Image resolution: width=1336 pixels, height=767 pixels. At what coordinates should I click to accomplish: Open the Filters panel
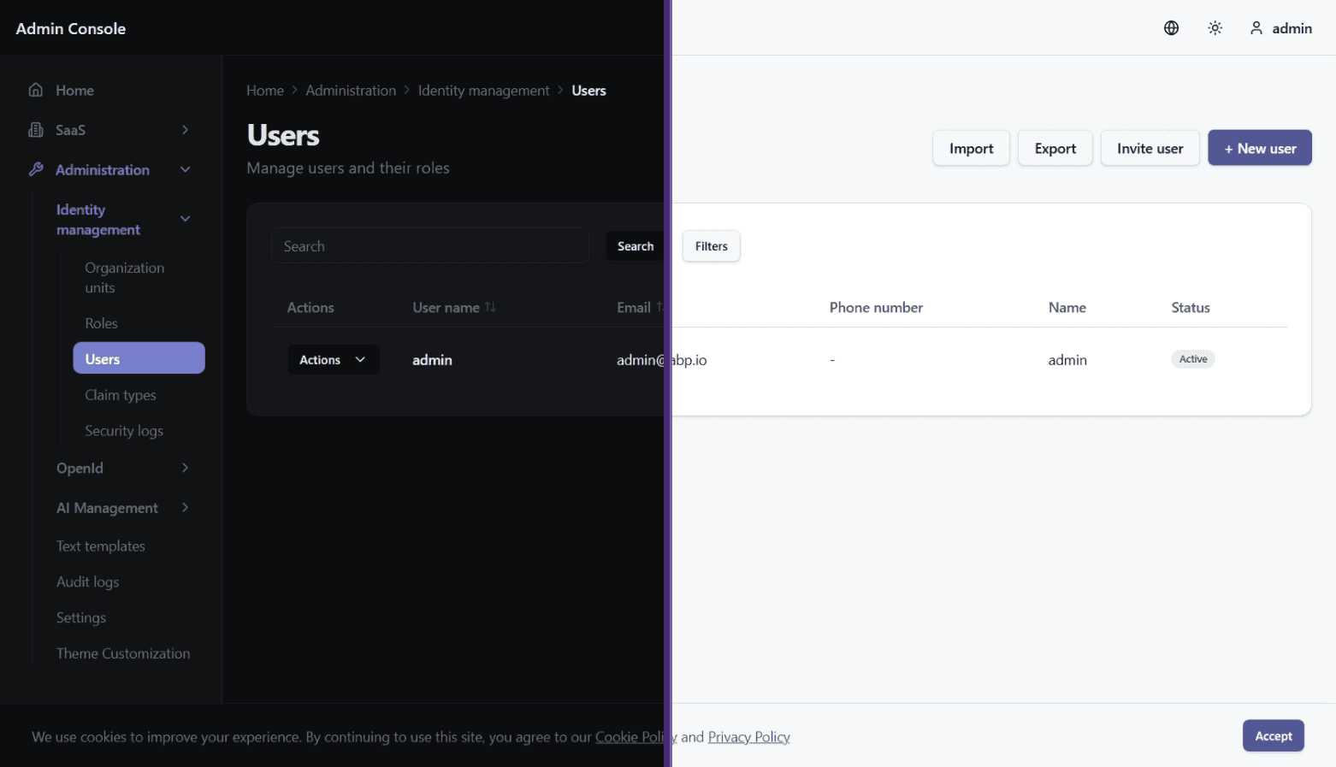(712, 246)
